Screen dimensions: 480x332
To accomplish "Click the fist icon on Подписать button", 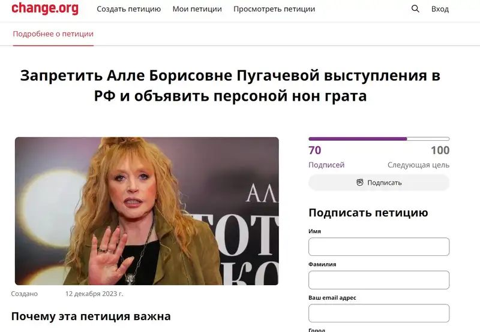I will point(360,183).
